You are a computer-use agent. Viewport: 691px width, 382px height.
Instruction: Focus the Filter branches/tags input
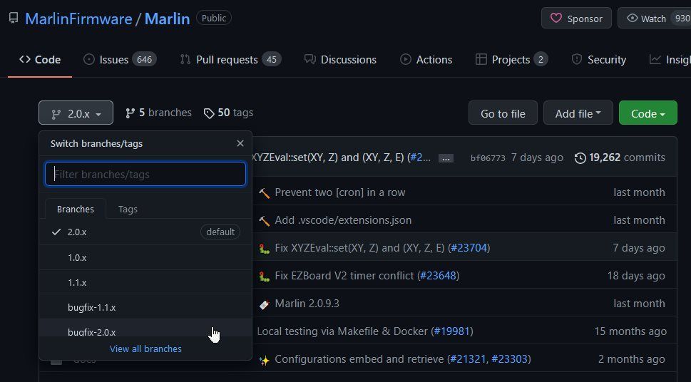coord(145,174)
